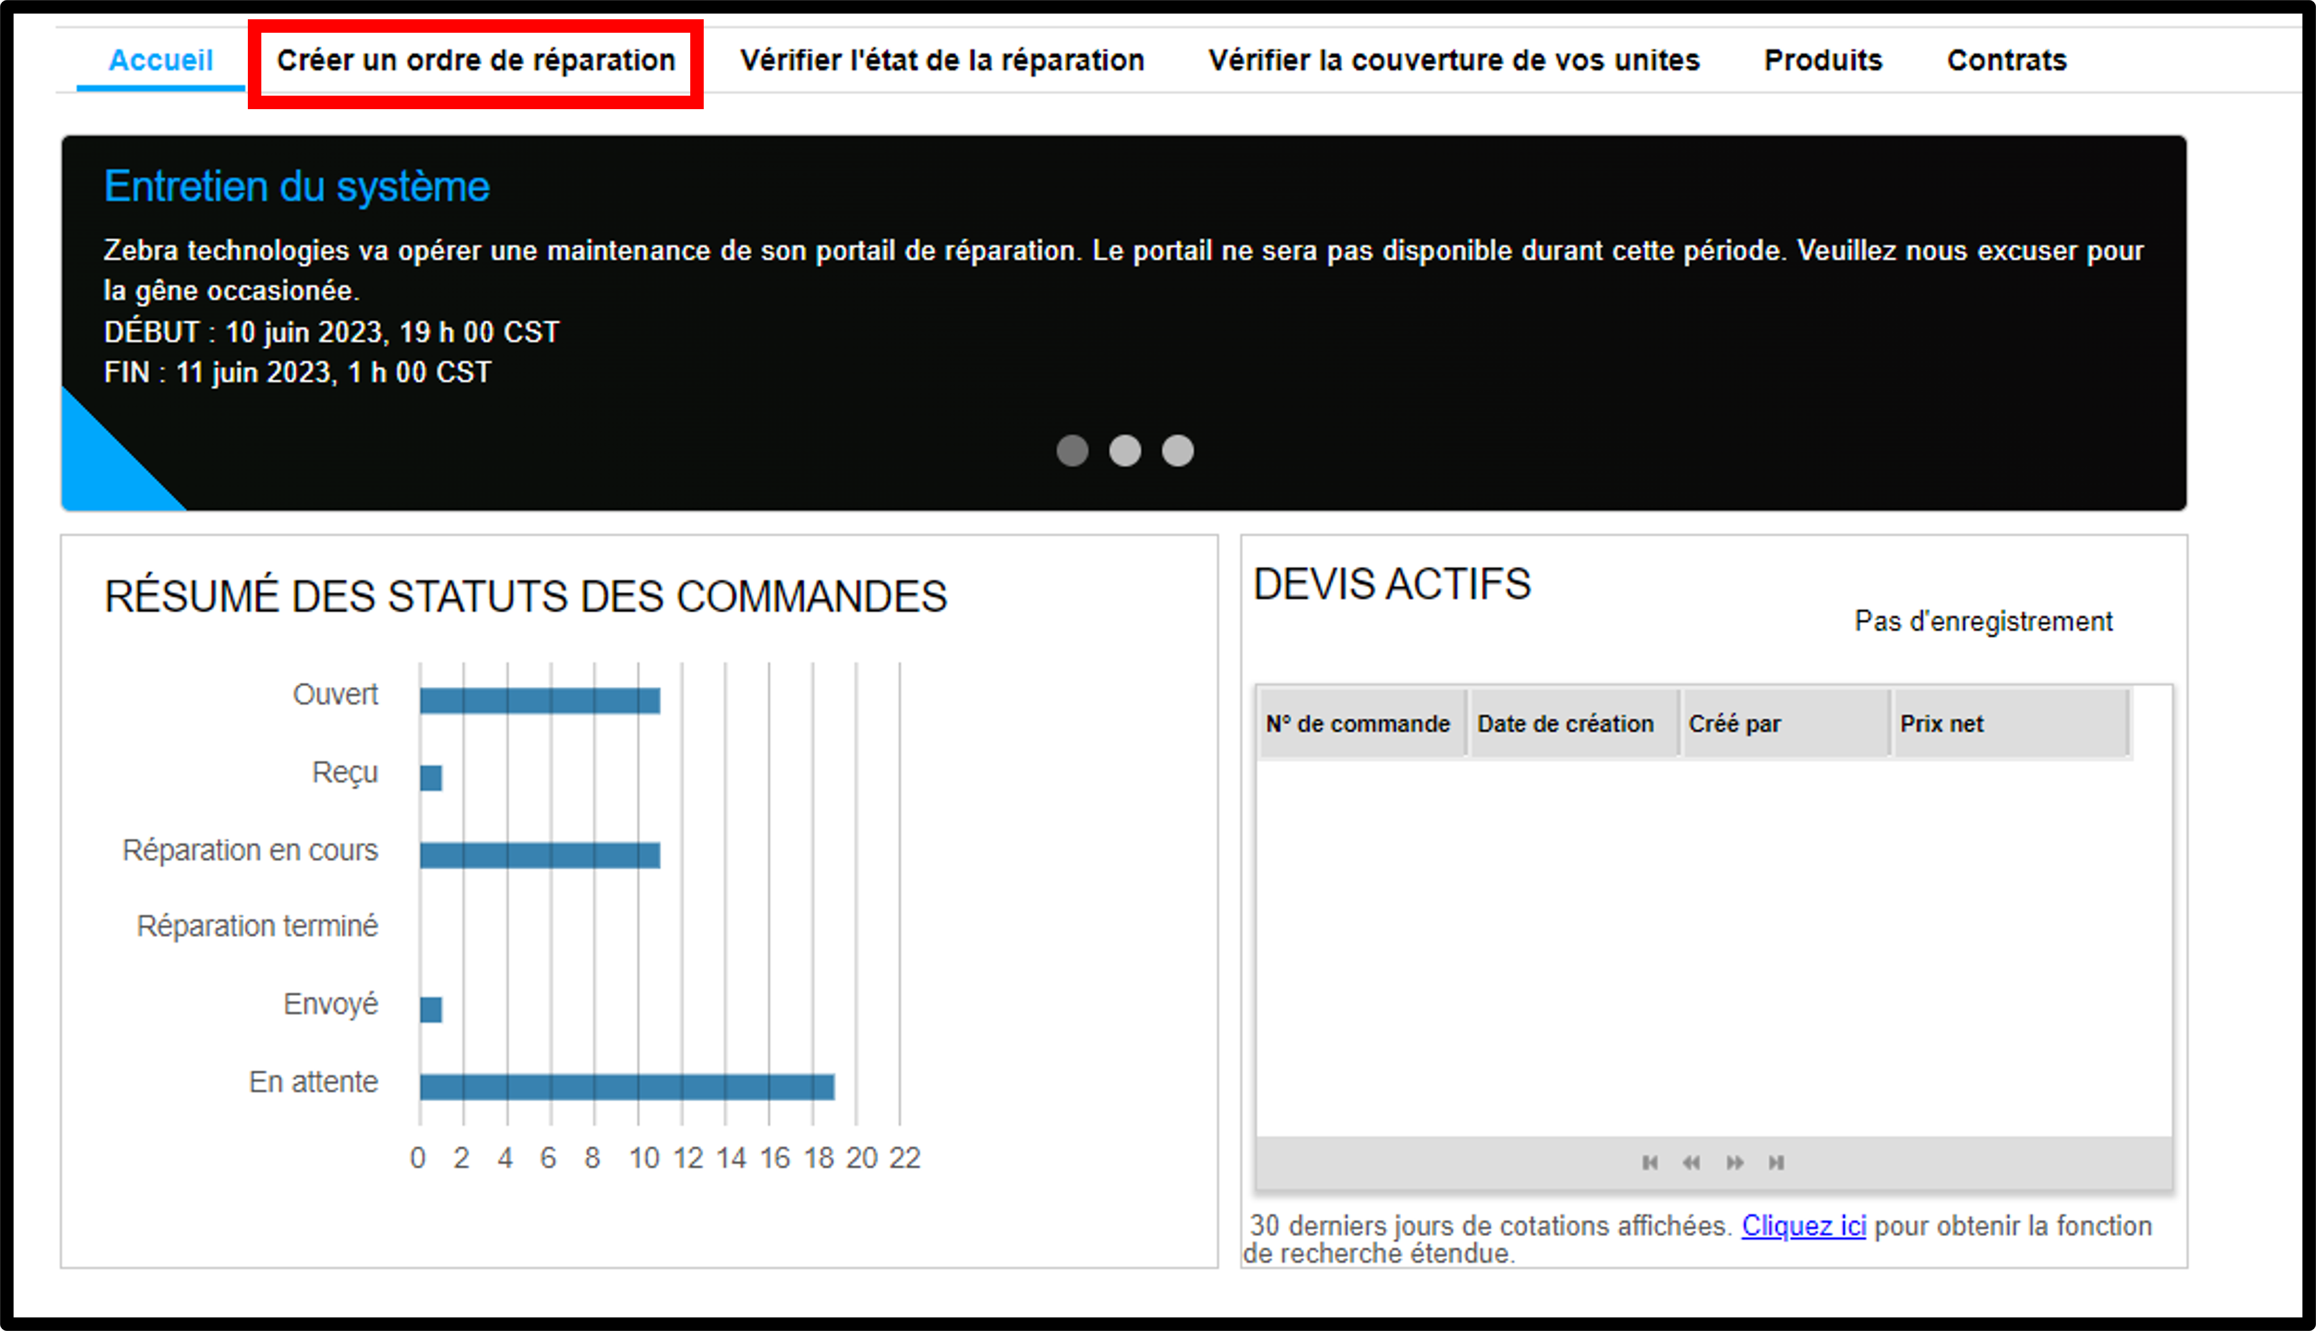Select Vérifier l'état de la réparation tab
Screen dimensions: 2316x1331
point(943,60)
